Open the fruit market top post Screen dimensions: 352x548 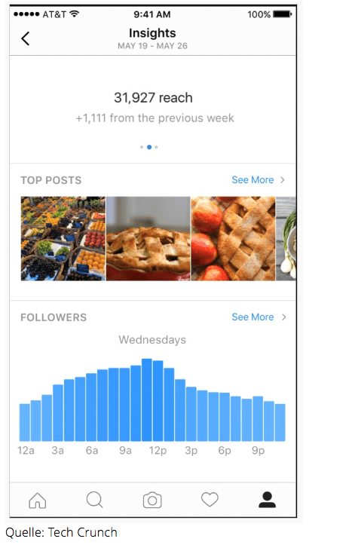pos(63,239)
